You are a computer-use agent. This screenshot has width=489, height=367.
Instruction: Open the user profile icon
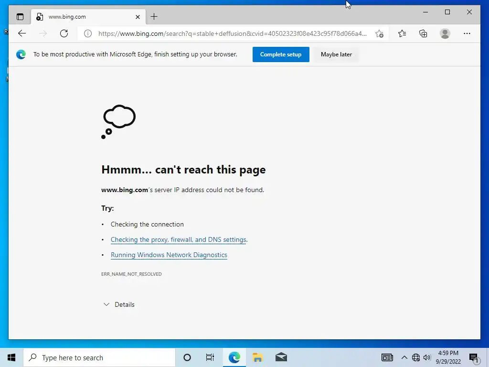coord(445,33)
